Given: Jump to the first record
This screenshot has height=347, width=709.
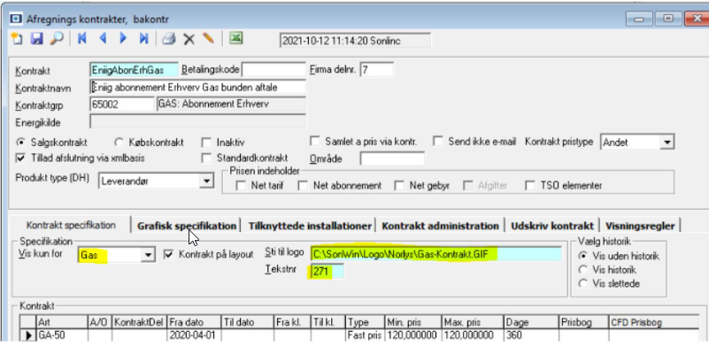Looking at the screenshot, I should coord(81,38).
